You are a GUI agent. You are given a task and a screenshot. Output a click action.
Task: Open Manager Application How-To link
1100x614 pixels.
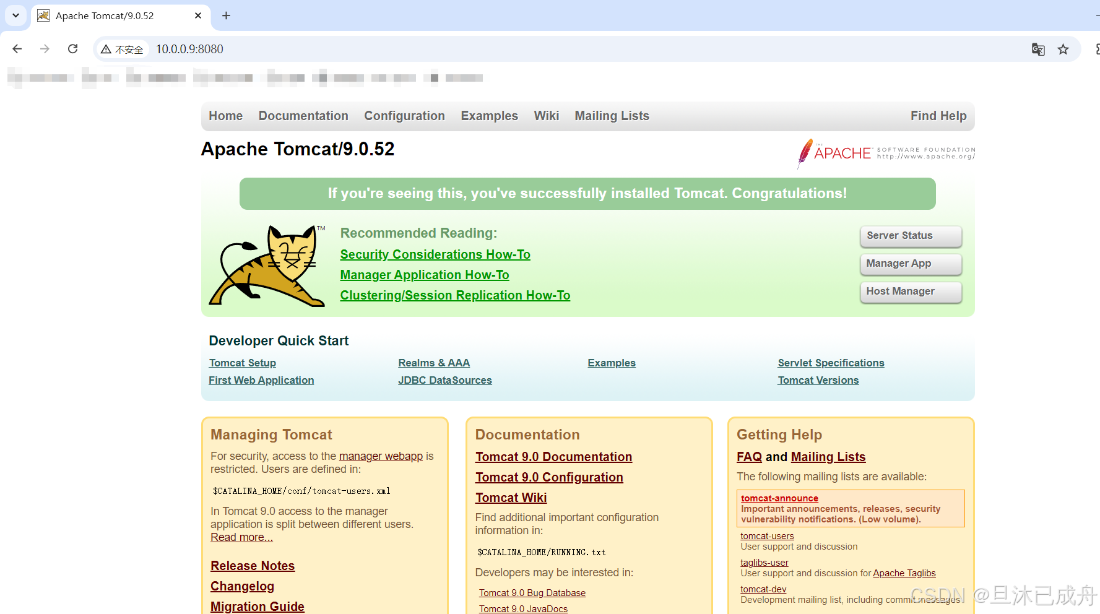pos(425,275)
